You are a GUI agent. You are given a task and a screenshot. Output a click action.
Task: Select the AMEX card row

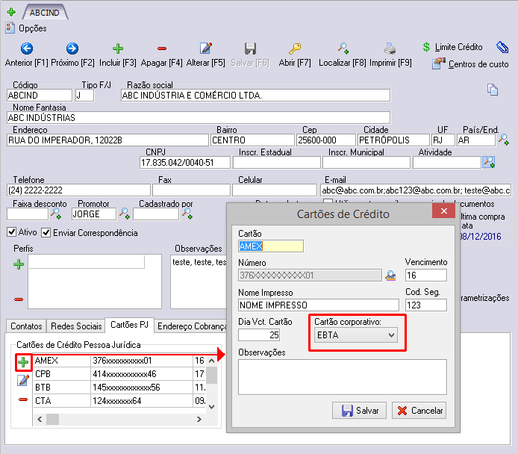click(119, 361)
